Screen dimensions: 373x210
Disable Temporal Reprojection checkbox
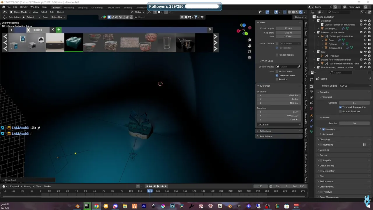(x=340, y=107)
